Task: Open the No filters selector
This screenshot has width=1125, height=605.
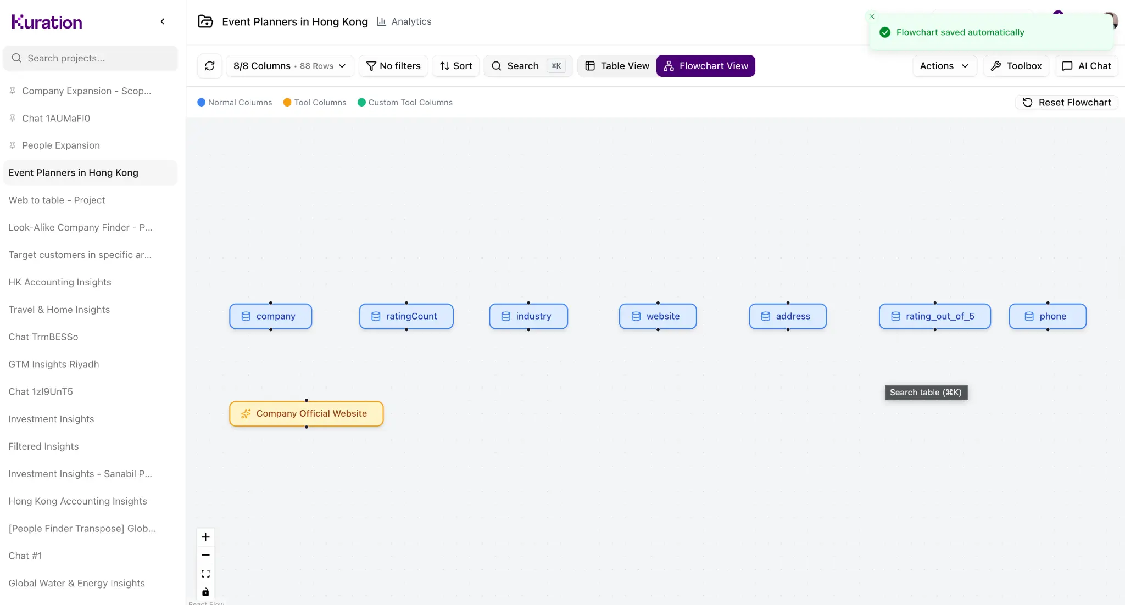Action: tap(393, 66)
